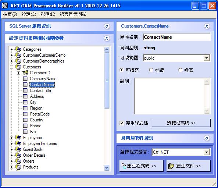Viewport: 218px width, 188px height.
Task: Click the 產生文件 >> button
Action: coord(188,166)
